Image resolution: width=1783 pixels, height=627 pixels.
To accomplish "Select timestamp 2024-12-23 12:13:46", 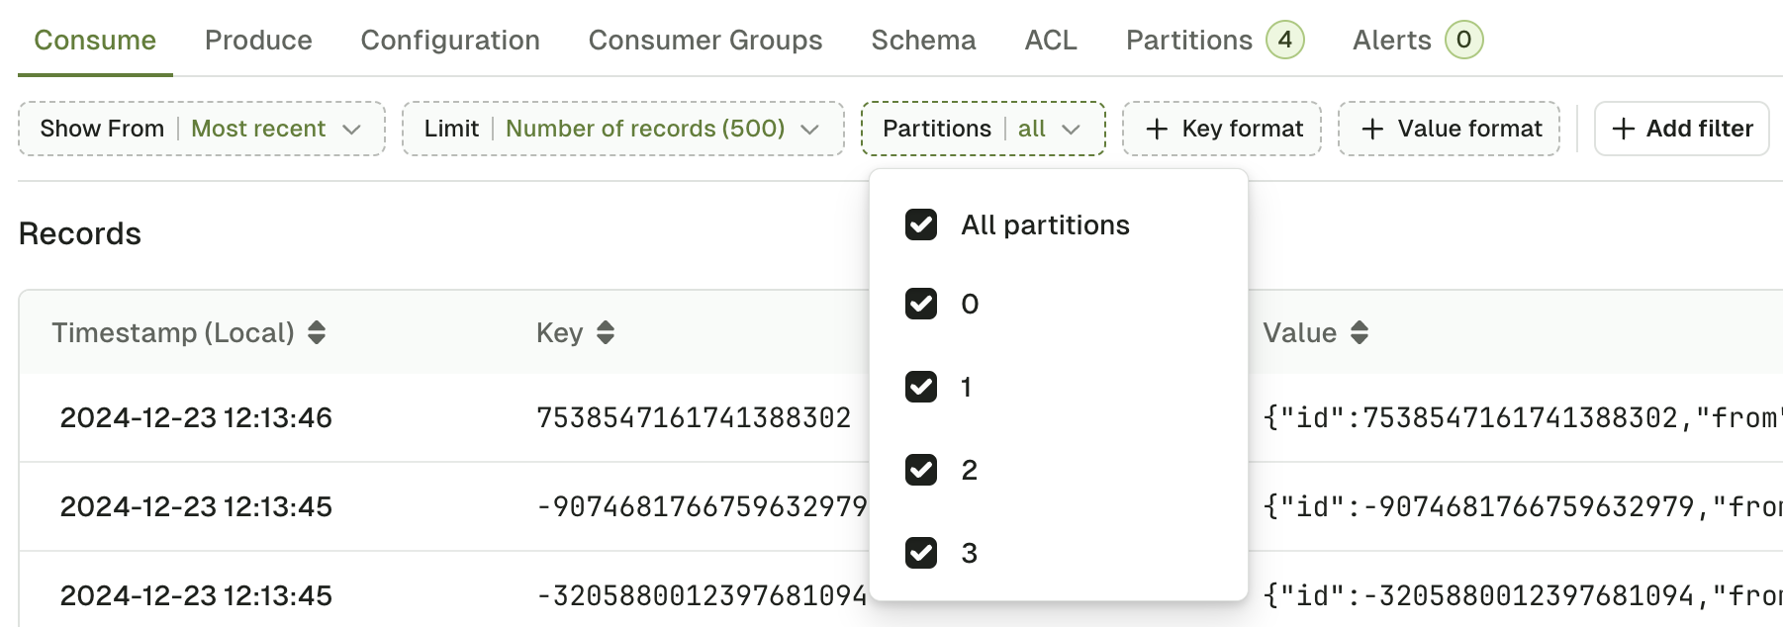I will click(196, 417).
